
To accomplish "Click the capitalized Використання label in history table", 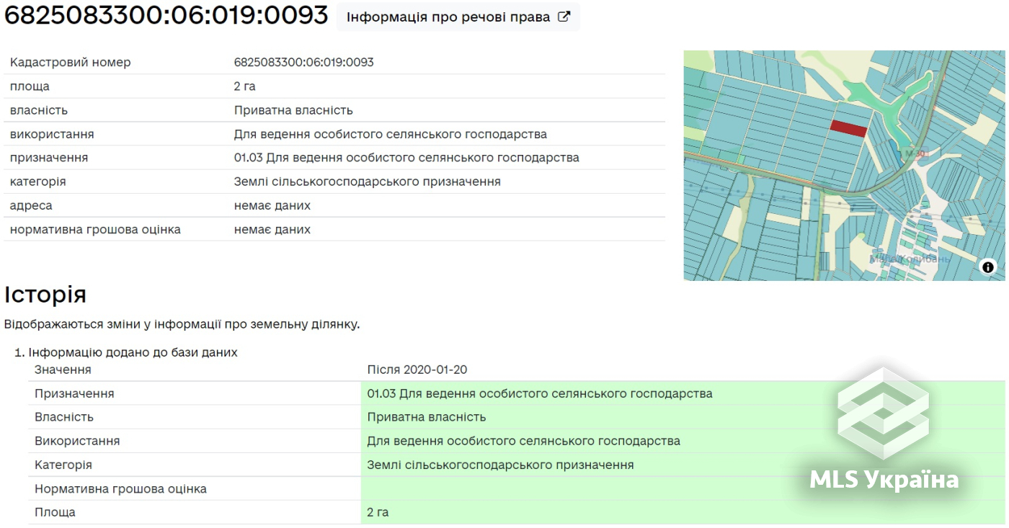I will tap(77, 441).
